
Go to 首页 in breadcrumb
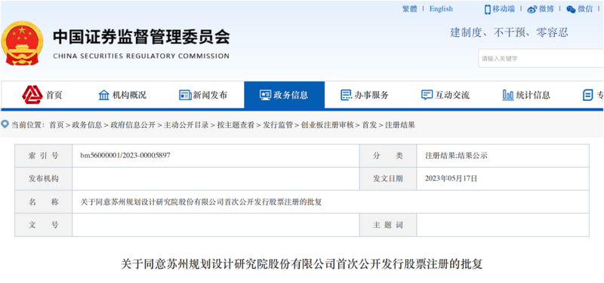pyautogui.click(x=56, y=125)
